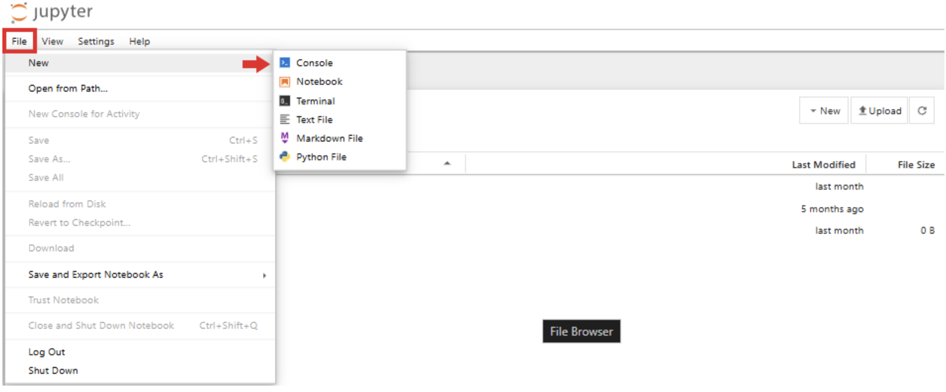
Task: Click the Terminal icon in submenu
Action: point(285,101)
